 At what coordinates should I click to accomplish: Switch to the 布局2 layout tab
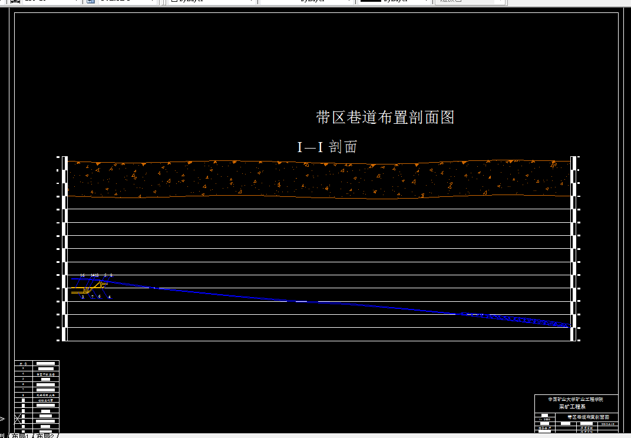[45, 434]
